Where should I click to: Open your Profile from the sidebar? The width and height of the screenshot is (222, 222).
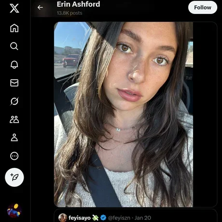14,138
